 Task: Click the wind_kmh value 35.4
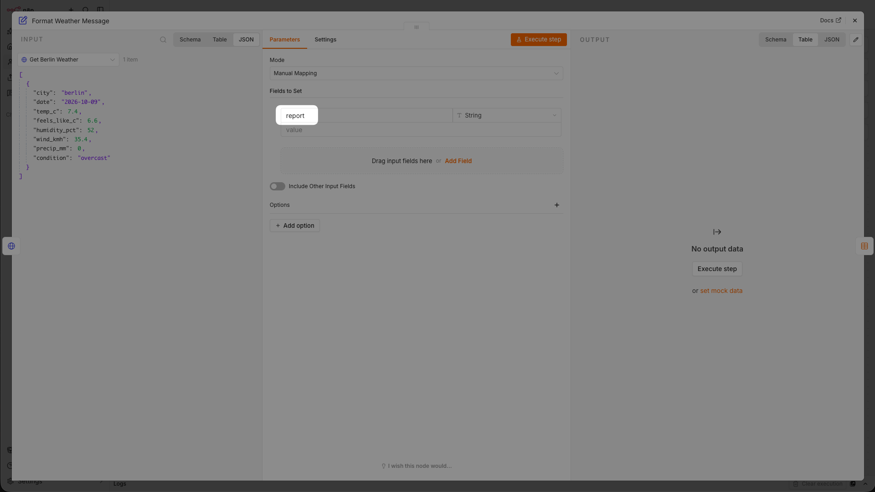[x=81, y=139]
